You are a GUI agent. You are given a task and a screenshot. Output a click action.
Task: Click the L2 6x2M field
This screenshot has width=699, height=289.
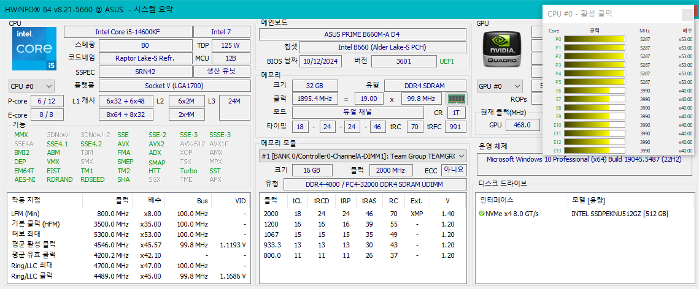[x=187, y=102]
